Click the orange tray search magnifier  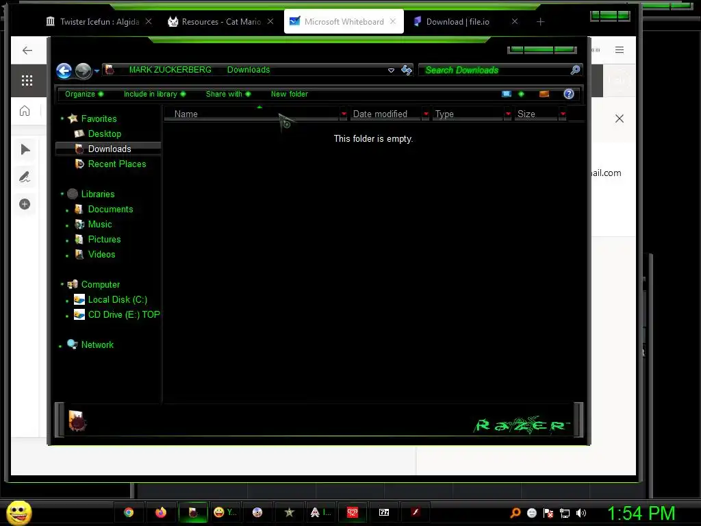pos(515,513)
